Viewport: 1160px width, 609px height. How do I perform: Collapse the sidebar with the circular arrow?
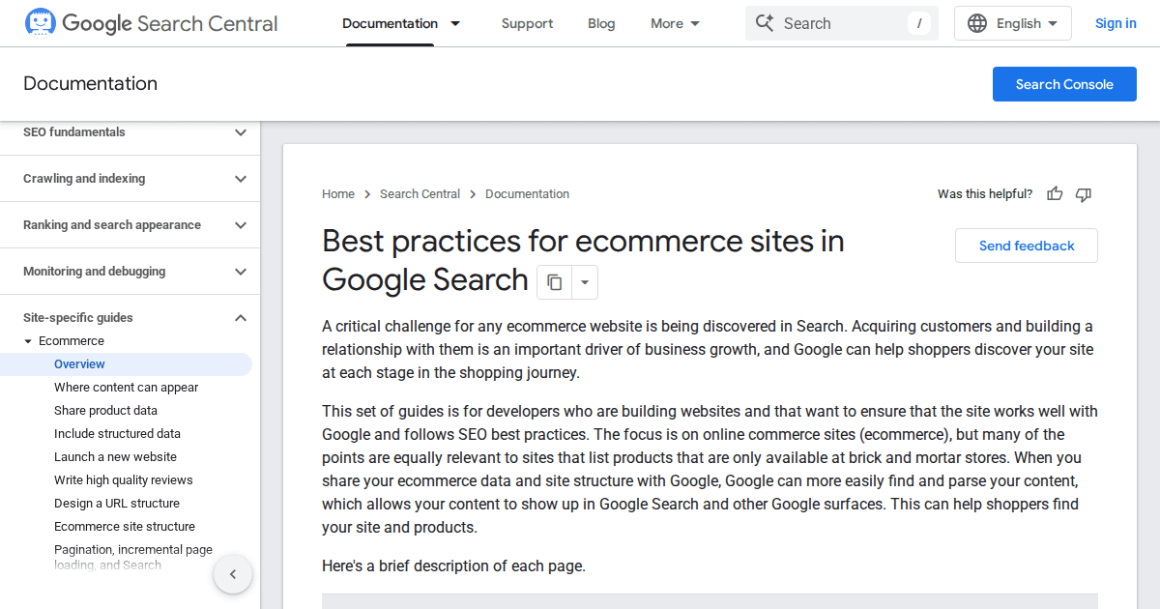coord(233,573)
